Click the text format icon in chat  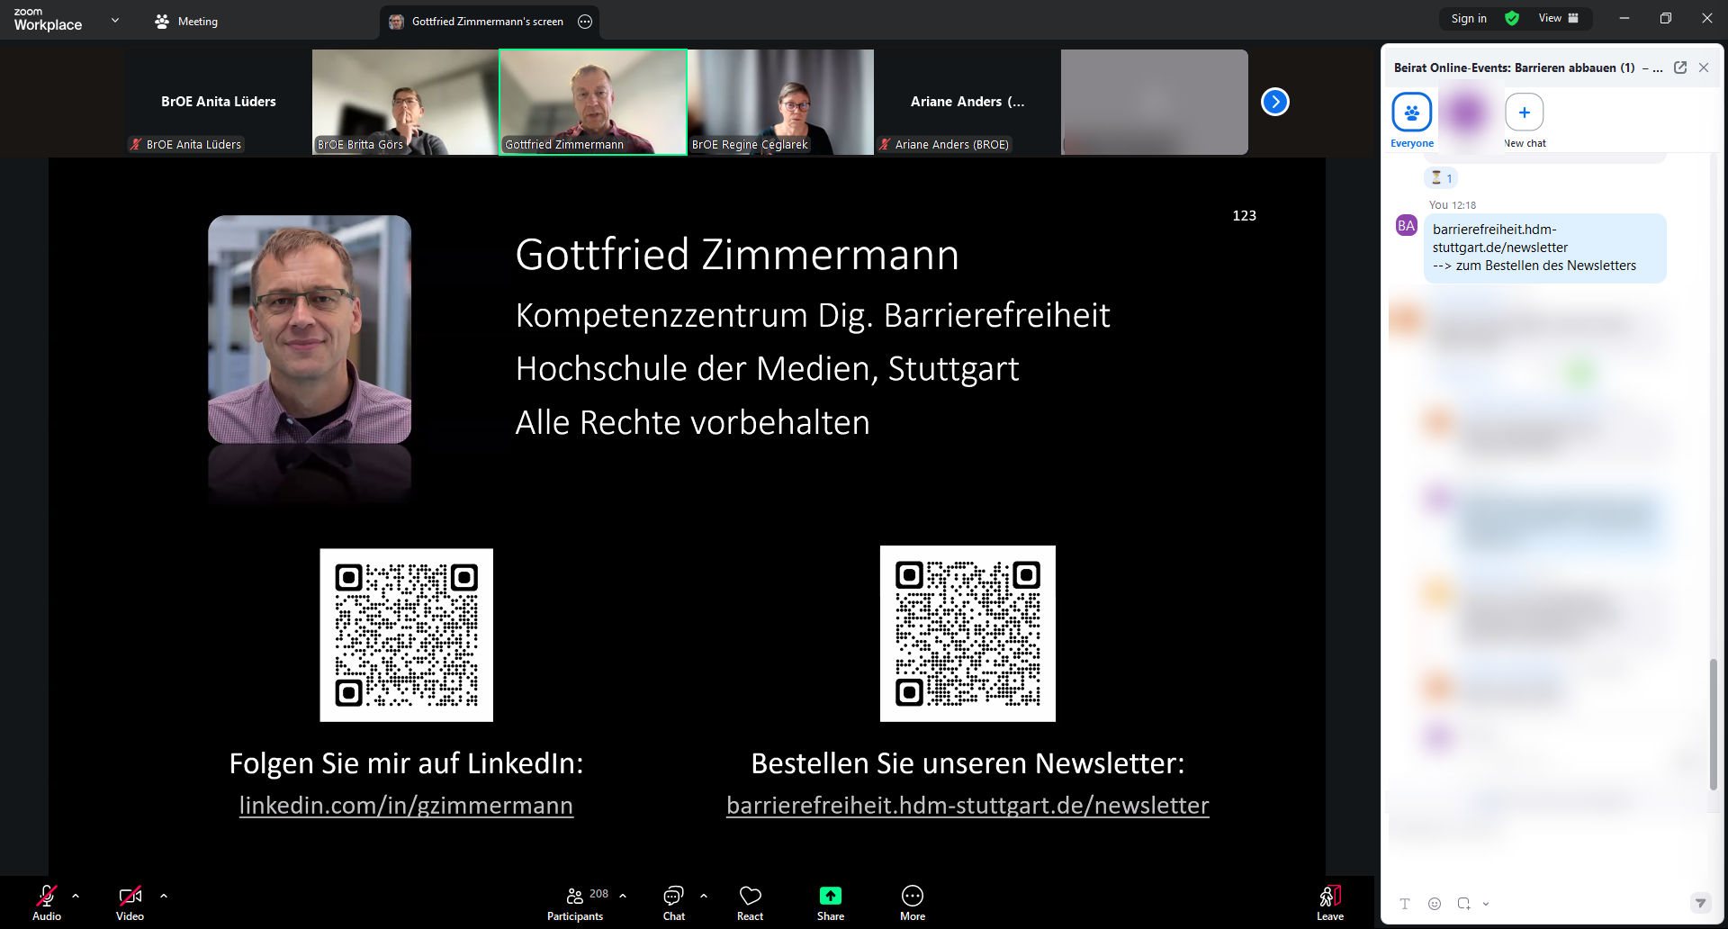pyautogui.click(x=1405, y=904)
